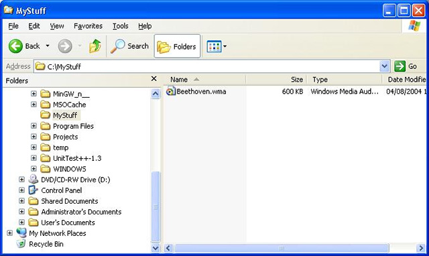This screenshot has height=256, width=429.
Task: Sort by the Name column header
Action: [x=204, y=80]
